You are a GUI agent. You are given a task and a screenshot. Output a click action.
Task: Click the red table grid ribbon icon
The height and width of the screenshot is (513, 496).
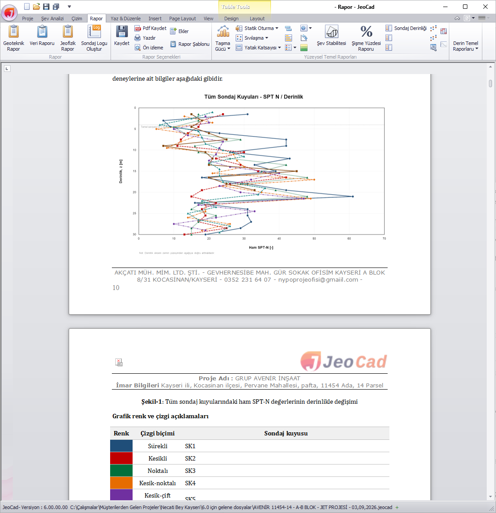click(444, 31)
